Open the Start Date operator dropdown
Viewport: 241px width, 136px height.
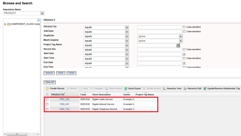pos(127,54)
